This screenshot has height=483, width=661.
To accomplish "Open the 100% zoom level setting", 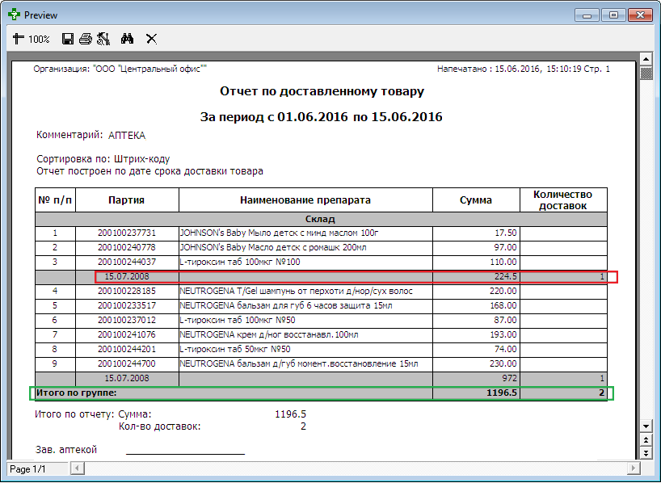I will point(39,39).
